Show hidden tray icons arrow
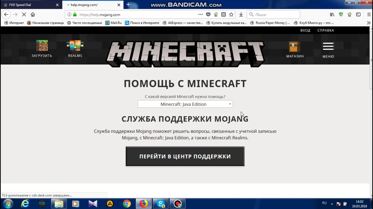Image resolution: width=373 pixels, height=209 pixels. click(x=332, y=203)
